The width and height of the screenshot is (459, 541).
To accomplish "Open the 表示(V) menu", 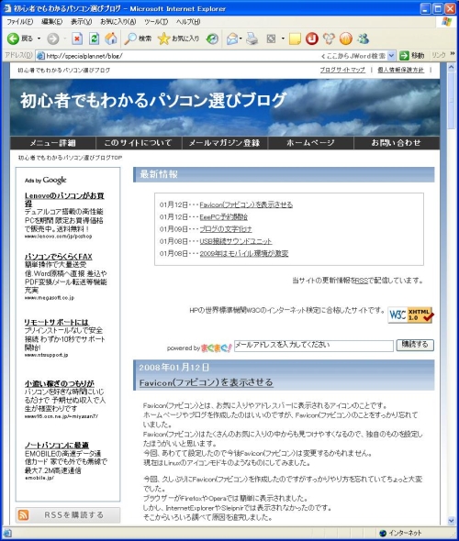I will point(81,22).
